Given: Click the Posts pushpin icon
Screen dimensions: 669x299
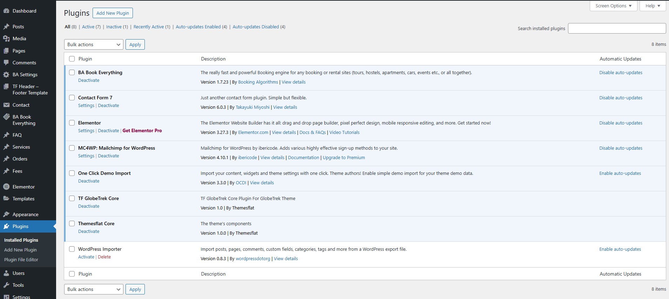Looking at the screenshot, I should click(x=6, y=27).
